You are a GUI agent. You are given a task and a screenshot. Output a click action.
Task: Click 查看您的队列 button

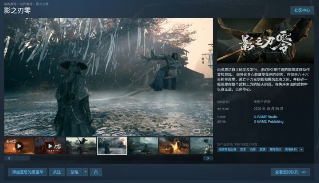tap(290, 172)
